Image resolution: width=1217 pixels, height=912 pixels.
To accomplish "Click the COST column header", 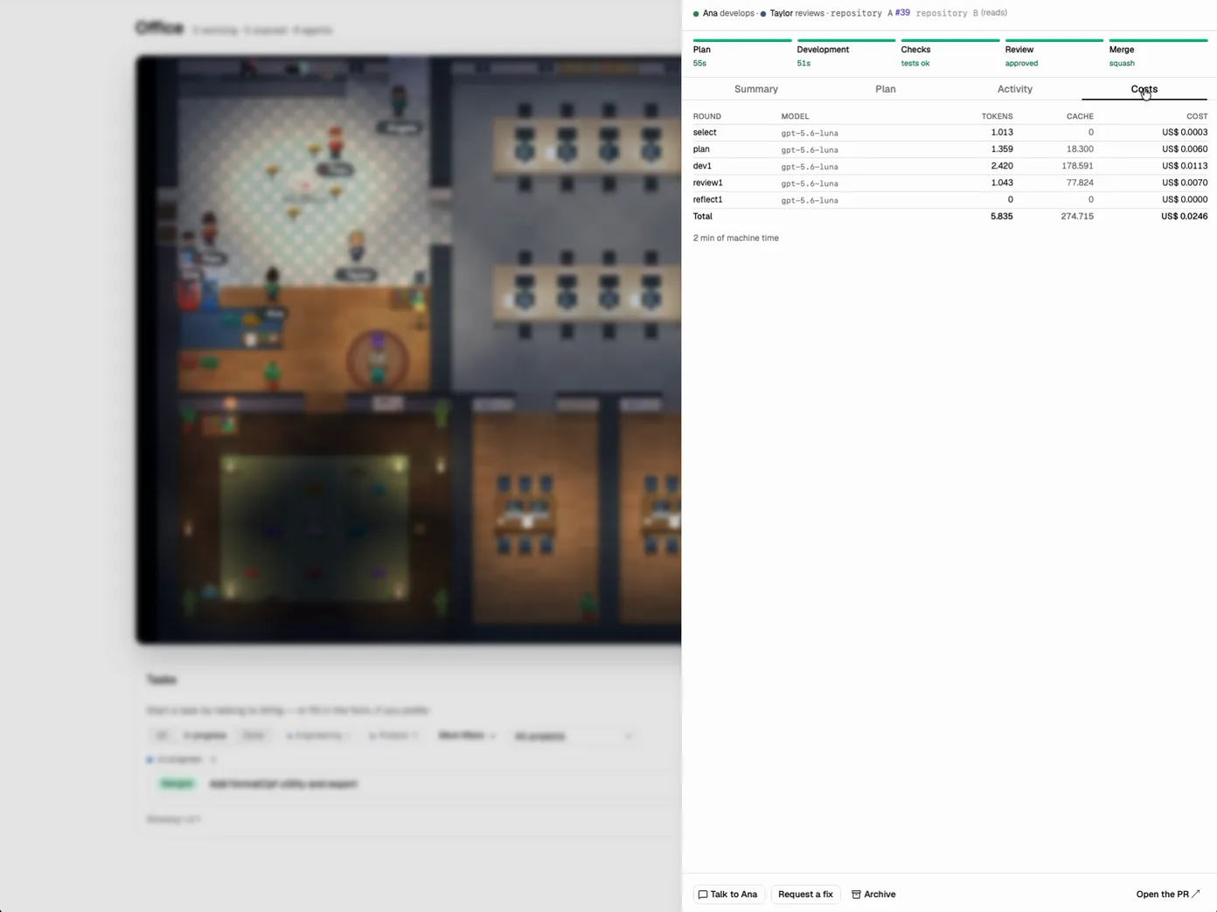I will (1197, 116).
